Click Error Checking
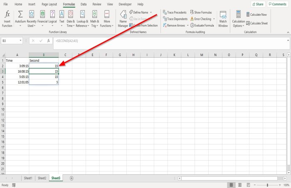This screenshot has width=291, height=188. pos(201,19)
